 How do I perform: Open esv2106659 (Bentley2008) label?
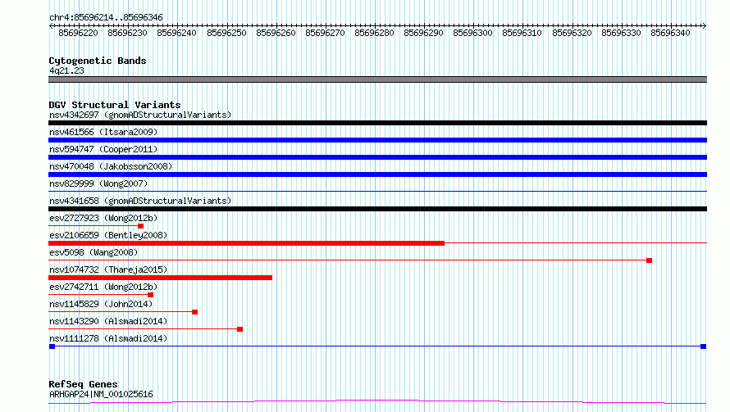click(x=108, y=235)
